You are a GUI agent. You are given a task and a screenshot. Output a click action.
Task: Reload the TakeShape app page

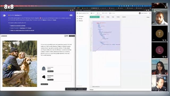click(81, 10)
